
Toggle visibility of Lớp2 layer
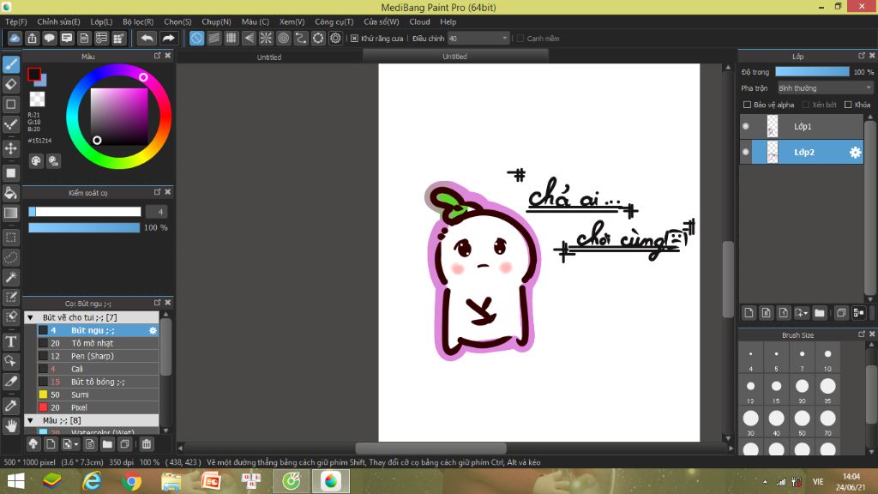(745, 152)
